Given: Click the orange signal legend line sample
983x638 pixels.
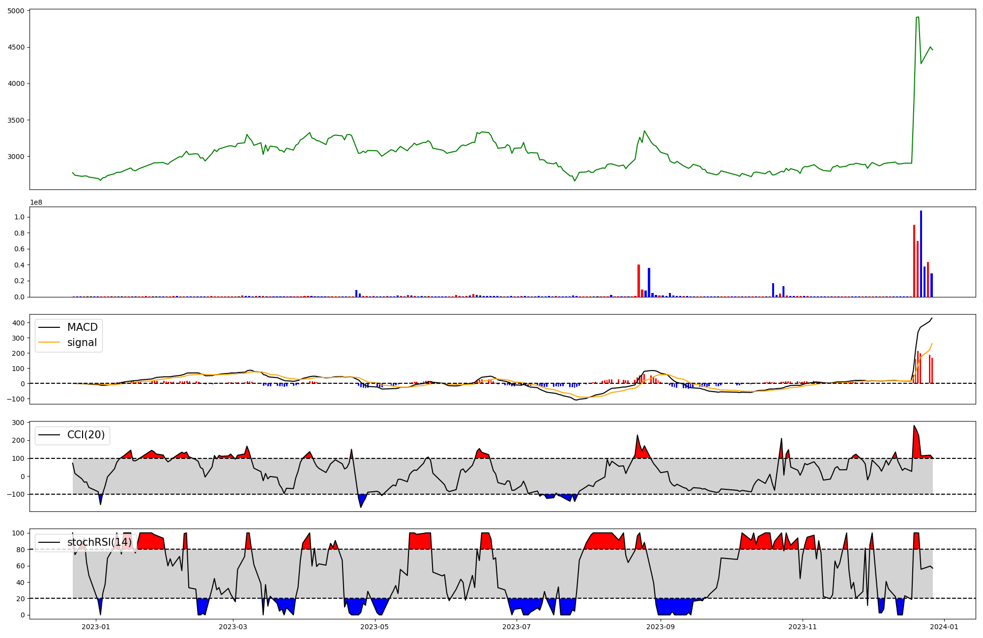Looking at the screenshot, I should click(x=49, y=343).
